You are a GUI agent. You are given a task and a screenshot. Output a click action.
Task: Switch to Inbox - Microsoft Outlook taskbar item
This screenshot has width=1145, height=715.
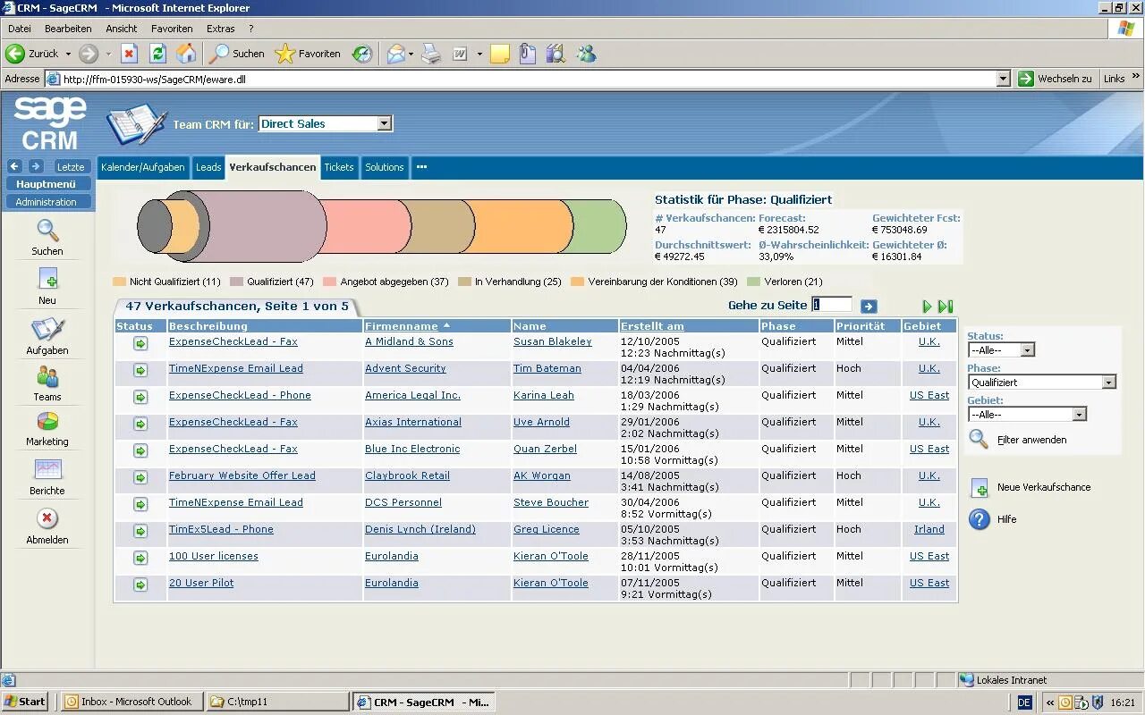[131, 702]
